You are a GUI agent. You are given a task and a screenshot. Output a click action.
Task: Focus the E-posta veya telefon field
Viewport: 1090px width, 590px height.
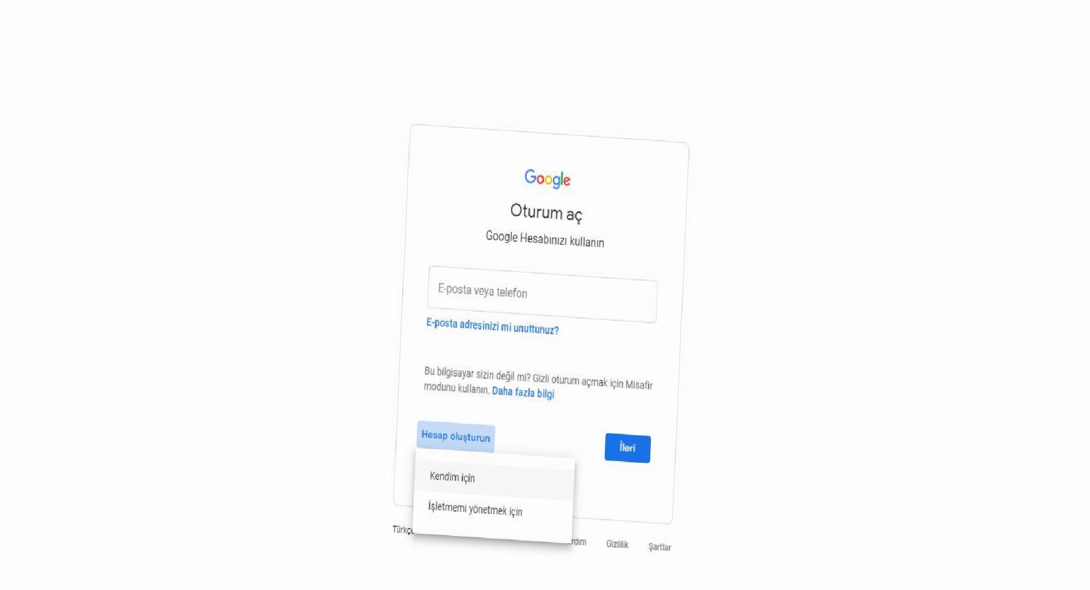542,294
